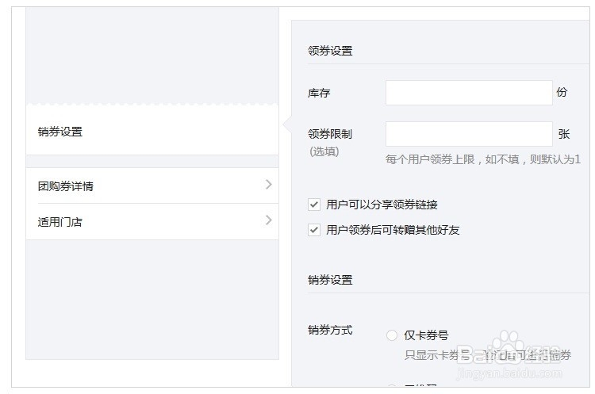This screenshot has height=394, width=595.
Task: Click the chevron arrow beside 团购券详情
Action: [x=269, y=185]
